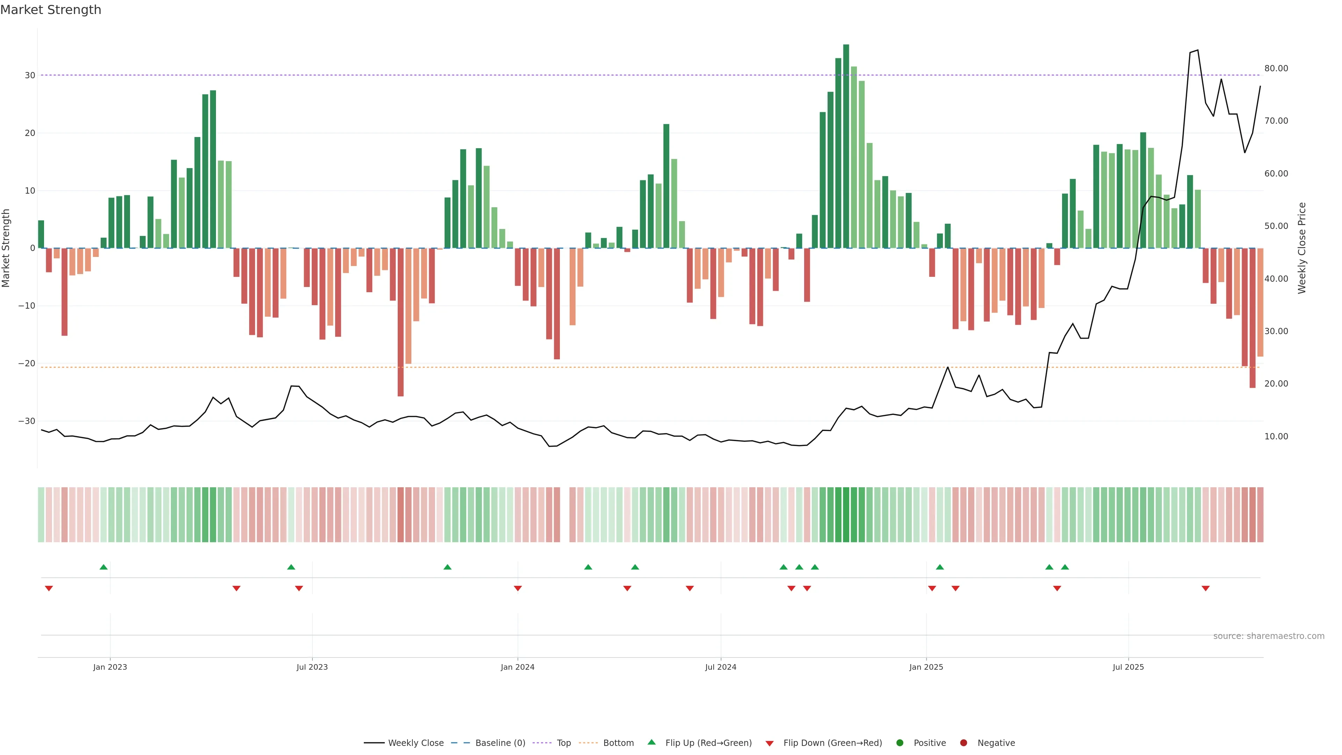Click the Flip Up green triangle legend icon
Image resolution: width=1342 pixels, height=755 pixels.
pos(651,742)
